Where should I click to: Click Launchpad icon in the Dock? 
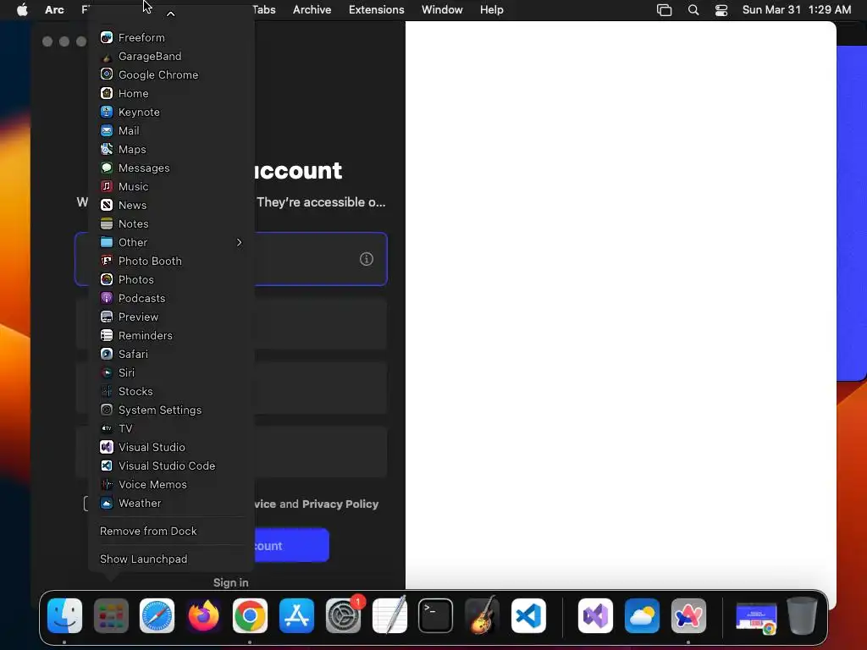[x=111, y=615]
